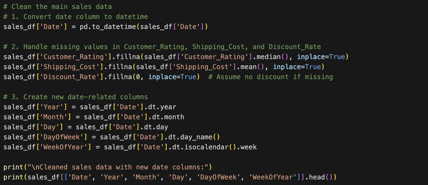Click inplace=True on the Customer_Rating line
Screen dimensions: 428x185
click(x=321, y=57)
